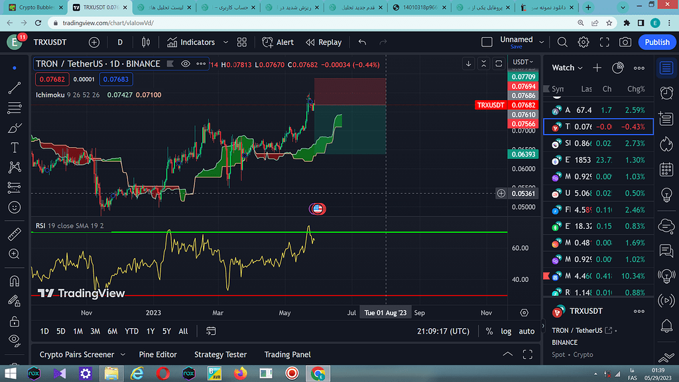679x382 pixels.
Task: Open the Strategy Tester tab
Action: 220,355
